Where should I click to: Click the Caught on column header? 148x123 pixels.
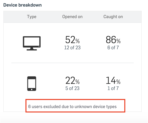[113, 17]
